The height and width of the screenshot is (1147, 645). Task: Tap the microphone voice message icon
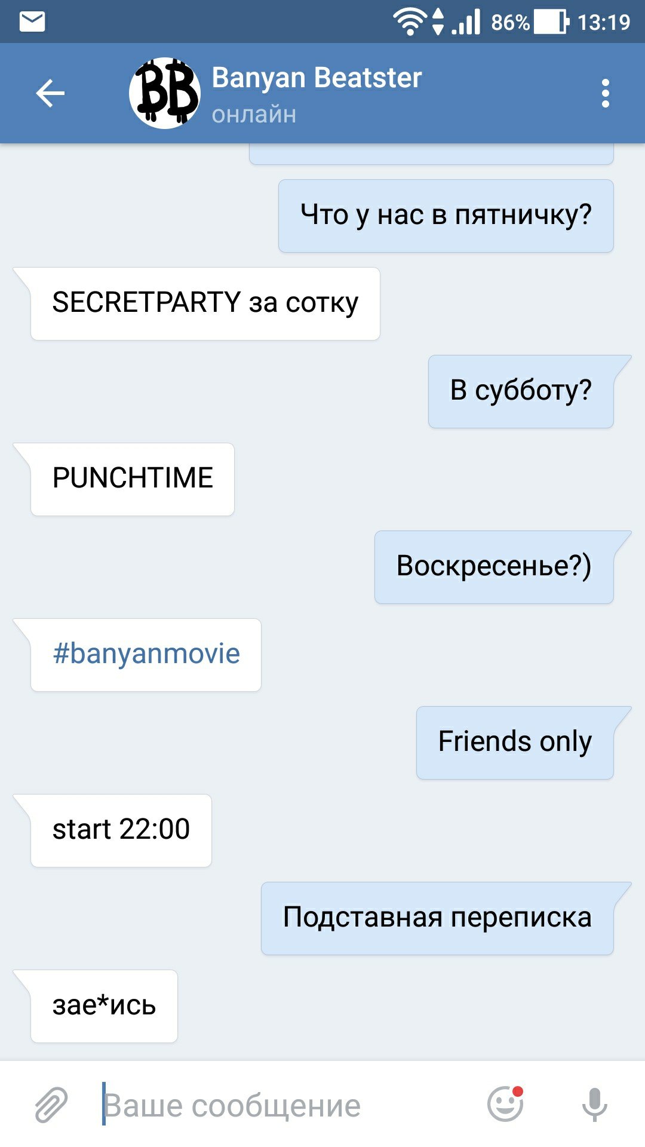tap(595, 1104)
